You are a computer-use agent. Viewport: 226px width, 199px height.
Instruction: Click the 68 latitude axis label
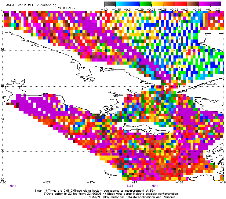pos(2,49)
